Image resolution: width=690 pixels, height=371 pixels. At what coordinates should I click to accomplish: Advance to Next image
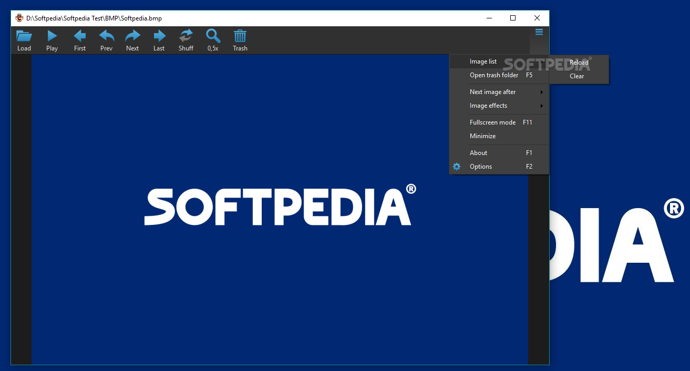[132, 40]
